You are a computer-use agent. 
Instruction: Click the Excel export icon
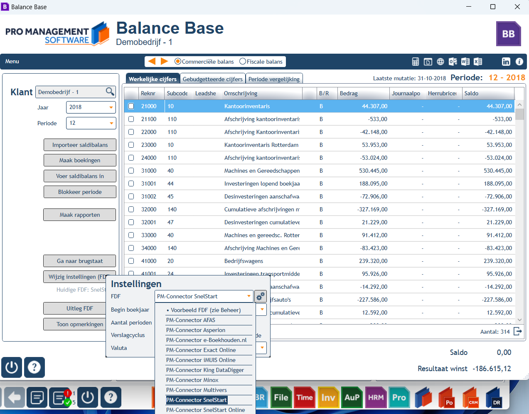click(x=478, y=62)
